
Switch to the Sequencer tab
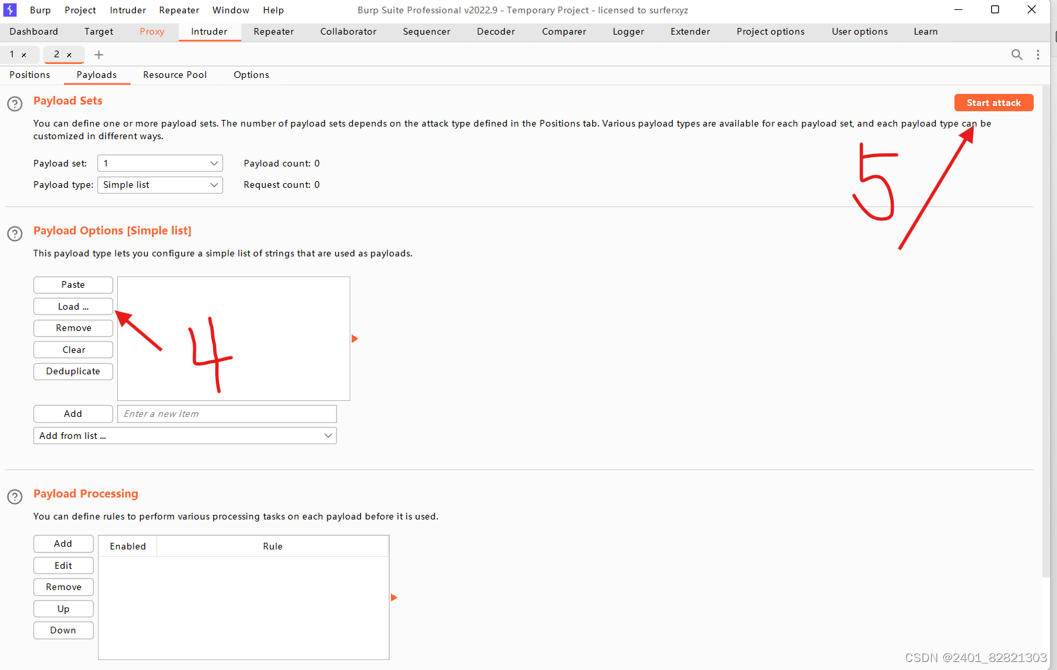point(426,31)
